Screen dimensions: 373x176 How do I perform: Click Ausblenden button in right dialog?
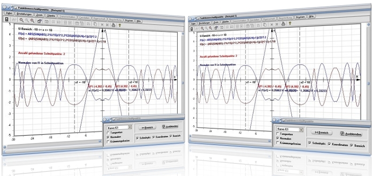pyautogui.click(x=351, y=134)
